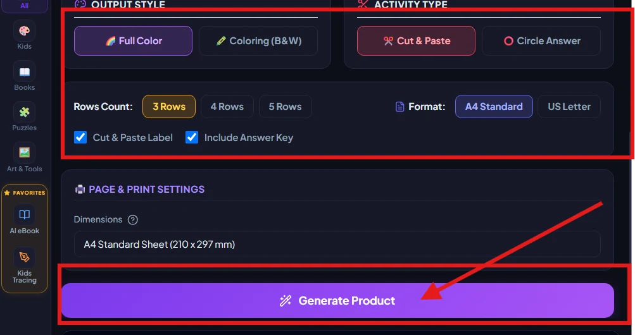
Task: Choose the 4 Rows option
Action: (227, 107)
